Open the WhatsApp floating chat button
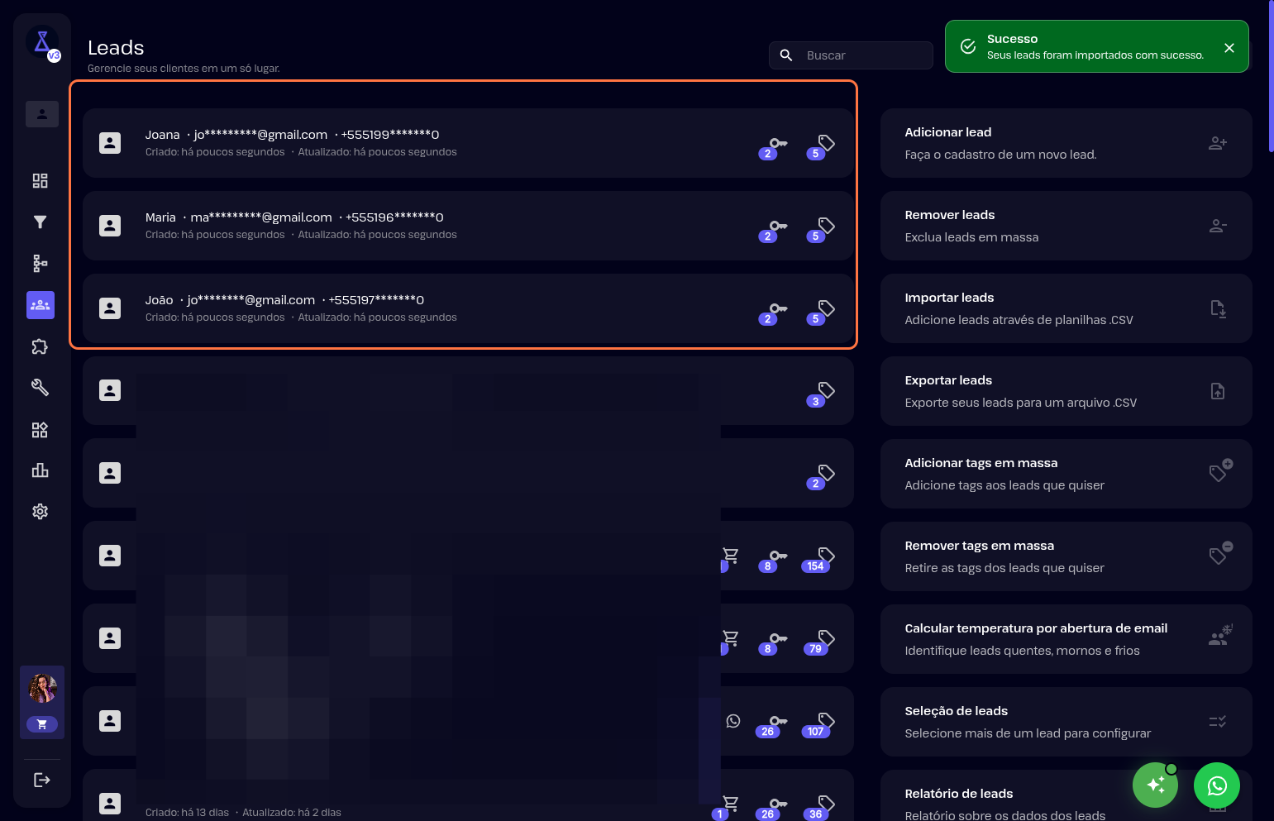The width and height of the screenshot is (1274, 821). click(1216, 785)
